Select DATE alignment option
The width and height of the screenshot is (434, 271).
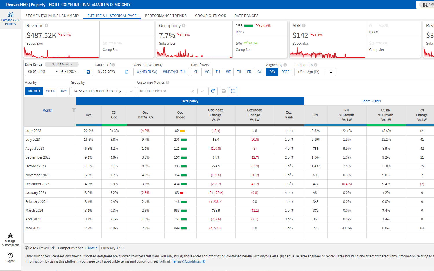(x=285, y=72)
